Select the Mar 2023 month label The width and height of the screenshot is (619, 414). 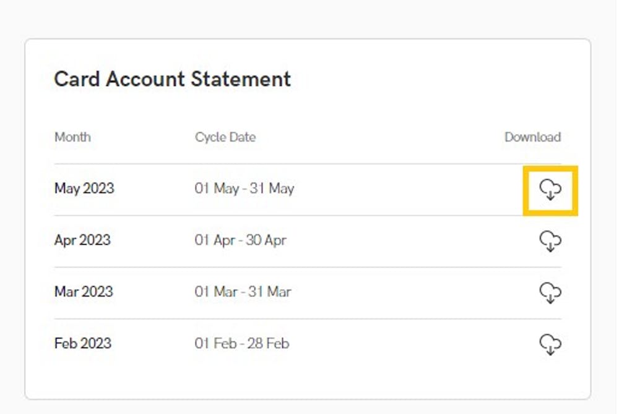point(84,292)
